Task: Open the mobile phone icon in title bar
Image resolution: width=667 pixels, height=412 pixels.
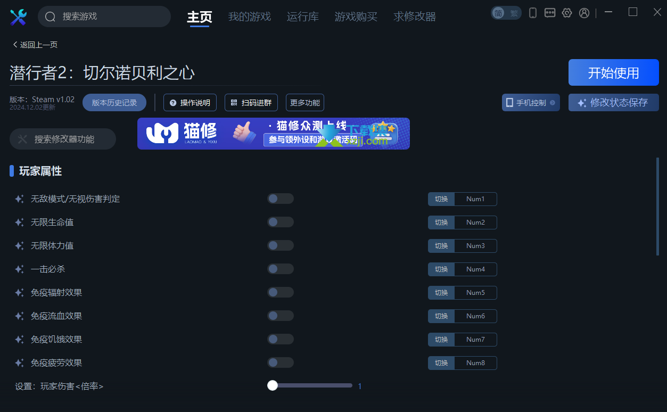Action: (533, 13)
